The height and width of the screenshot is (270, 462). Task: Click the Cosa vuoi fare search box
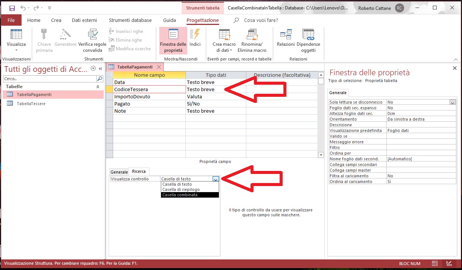pyautogui.click(x=261, y=20)
